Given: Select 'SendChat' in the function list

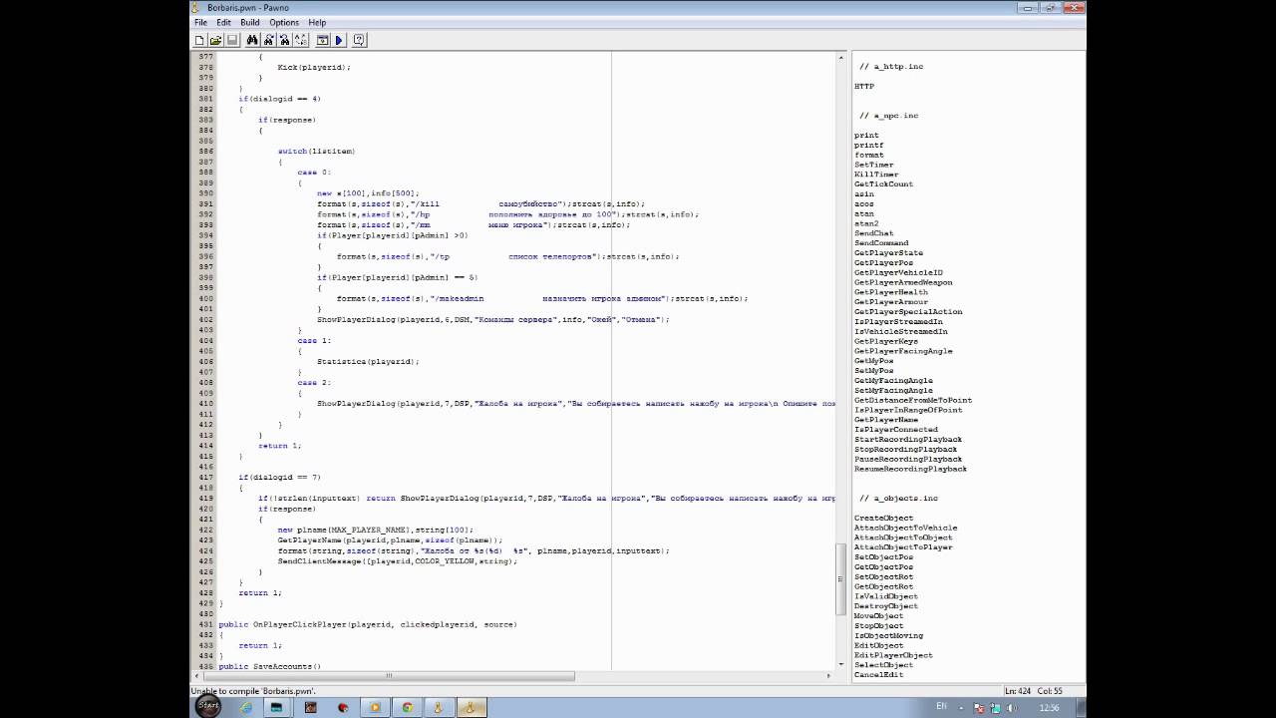Looking at the screenshot, I should (873, 233).
